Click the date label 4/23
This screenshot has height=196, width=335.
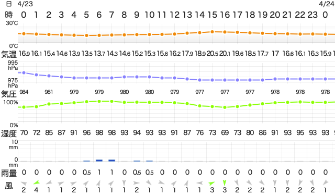click(x=25, y=4)
